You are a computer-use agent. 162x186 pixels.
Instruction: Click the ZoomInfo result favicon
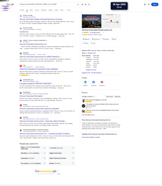(x=21, y=118)
